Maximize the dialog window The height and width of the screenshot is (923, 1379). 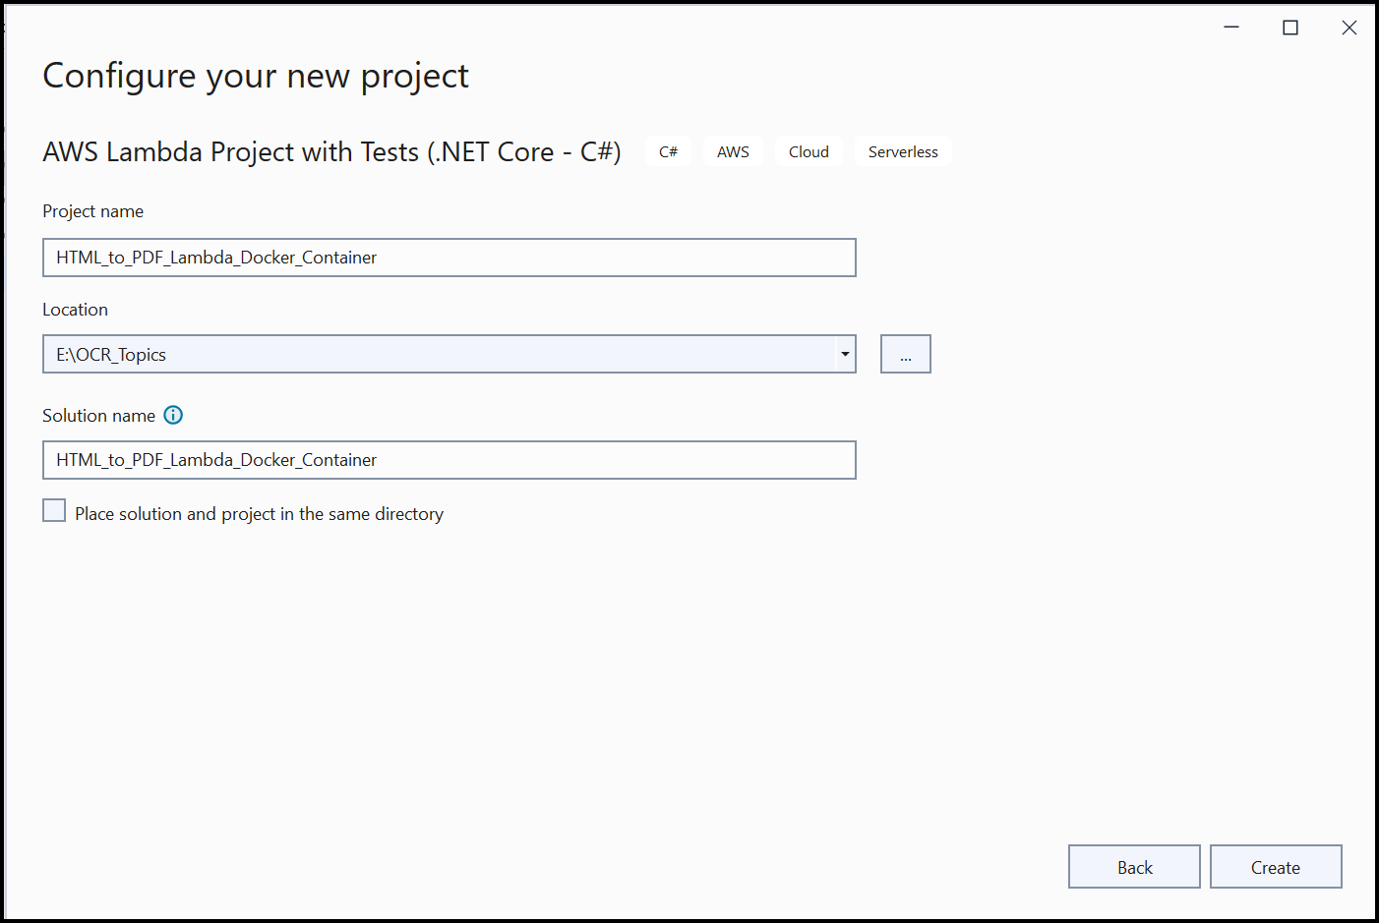pos(1290,28)
